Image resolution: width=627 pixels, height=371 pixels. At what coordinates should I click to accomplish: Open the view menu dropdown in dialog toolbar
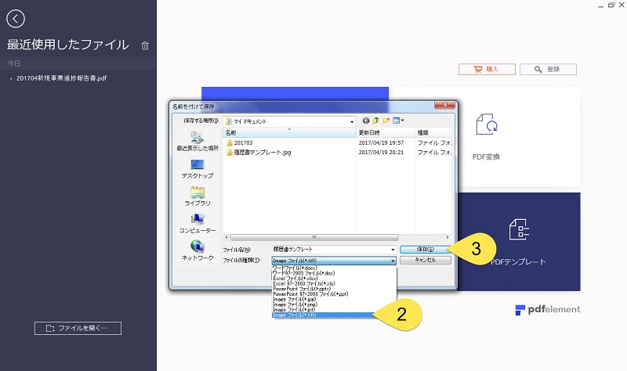tap(399, 121)
